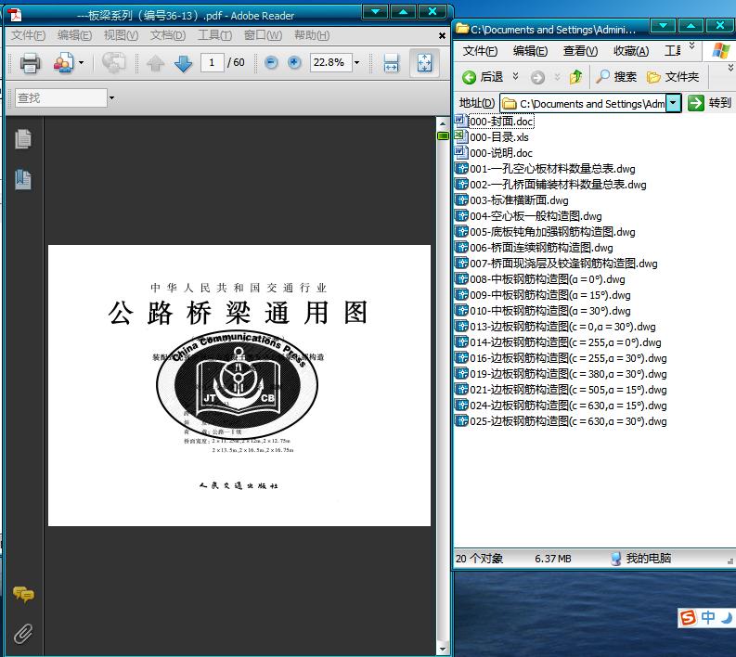Open the 查看(V) menu in Explorer window
736x657 pixels.
581,51
